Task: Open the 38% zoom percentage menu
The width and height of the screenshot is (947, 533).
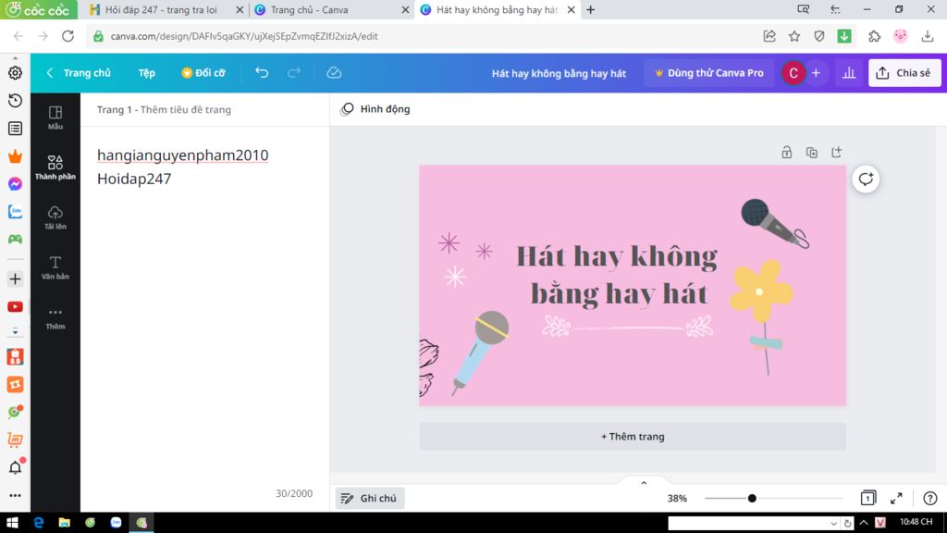Action: pyautogui.click(x=677, y=499)
